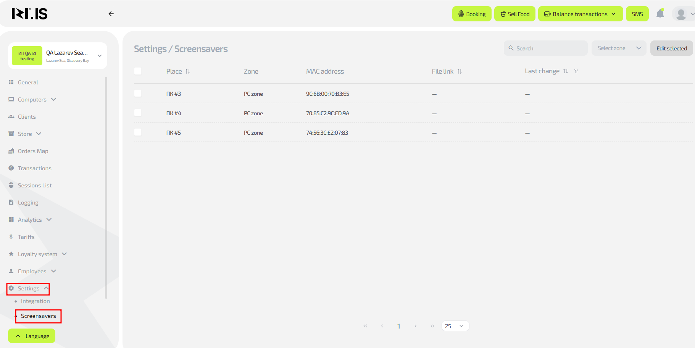Open the Select zone dropdown
695x348 pixels.
[x=619, y=48]
